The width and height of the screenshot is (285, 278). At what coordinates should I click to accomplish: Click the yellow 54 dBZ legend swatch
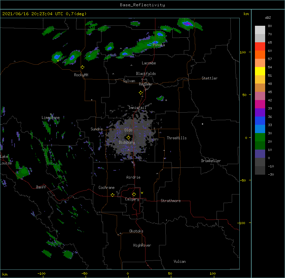tap(260, 71)
